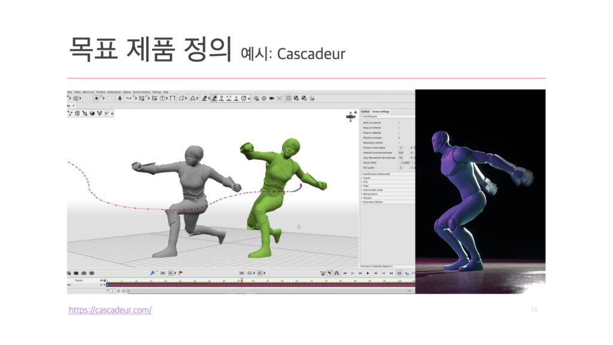Click the target circle icon in top toolbar
This screenshot has width=613, height=345.
point(264,98)
